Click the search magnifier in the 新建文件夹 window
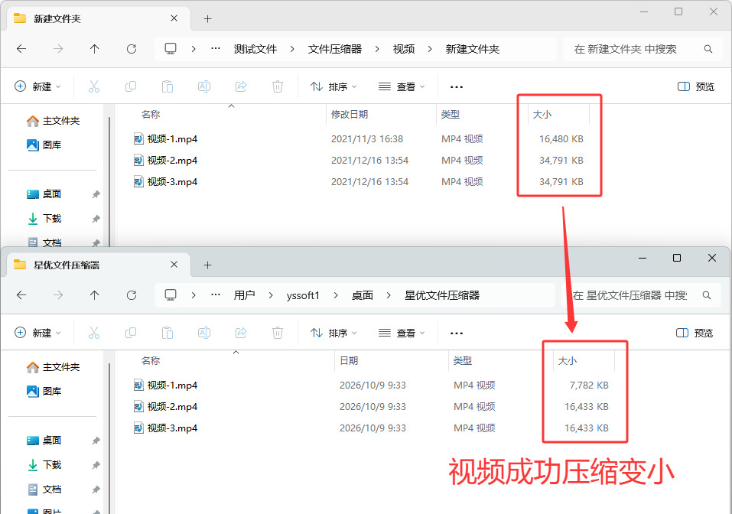 [708, 49]
